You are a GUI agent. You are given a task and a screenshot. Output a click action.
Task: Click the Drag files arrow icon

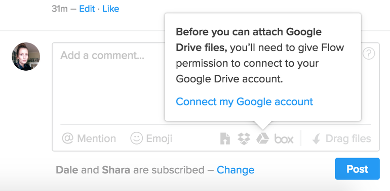pos(316,138)
